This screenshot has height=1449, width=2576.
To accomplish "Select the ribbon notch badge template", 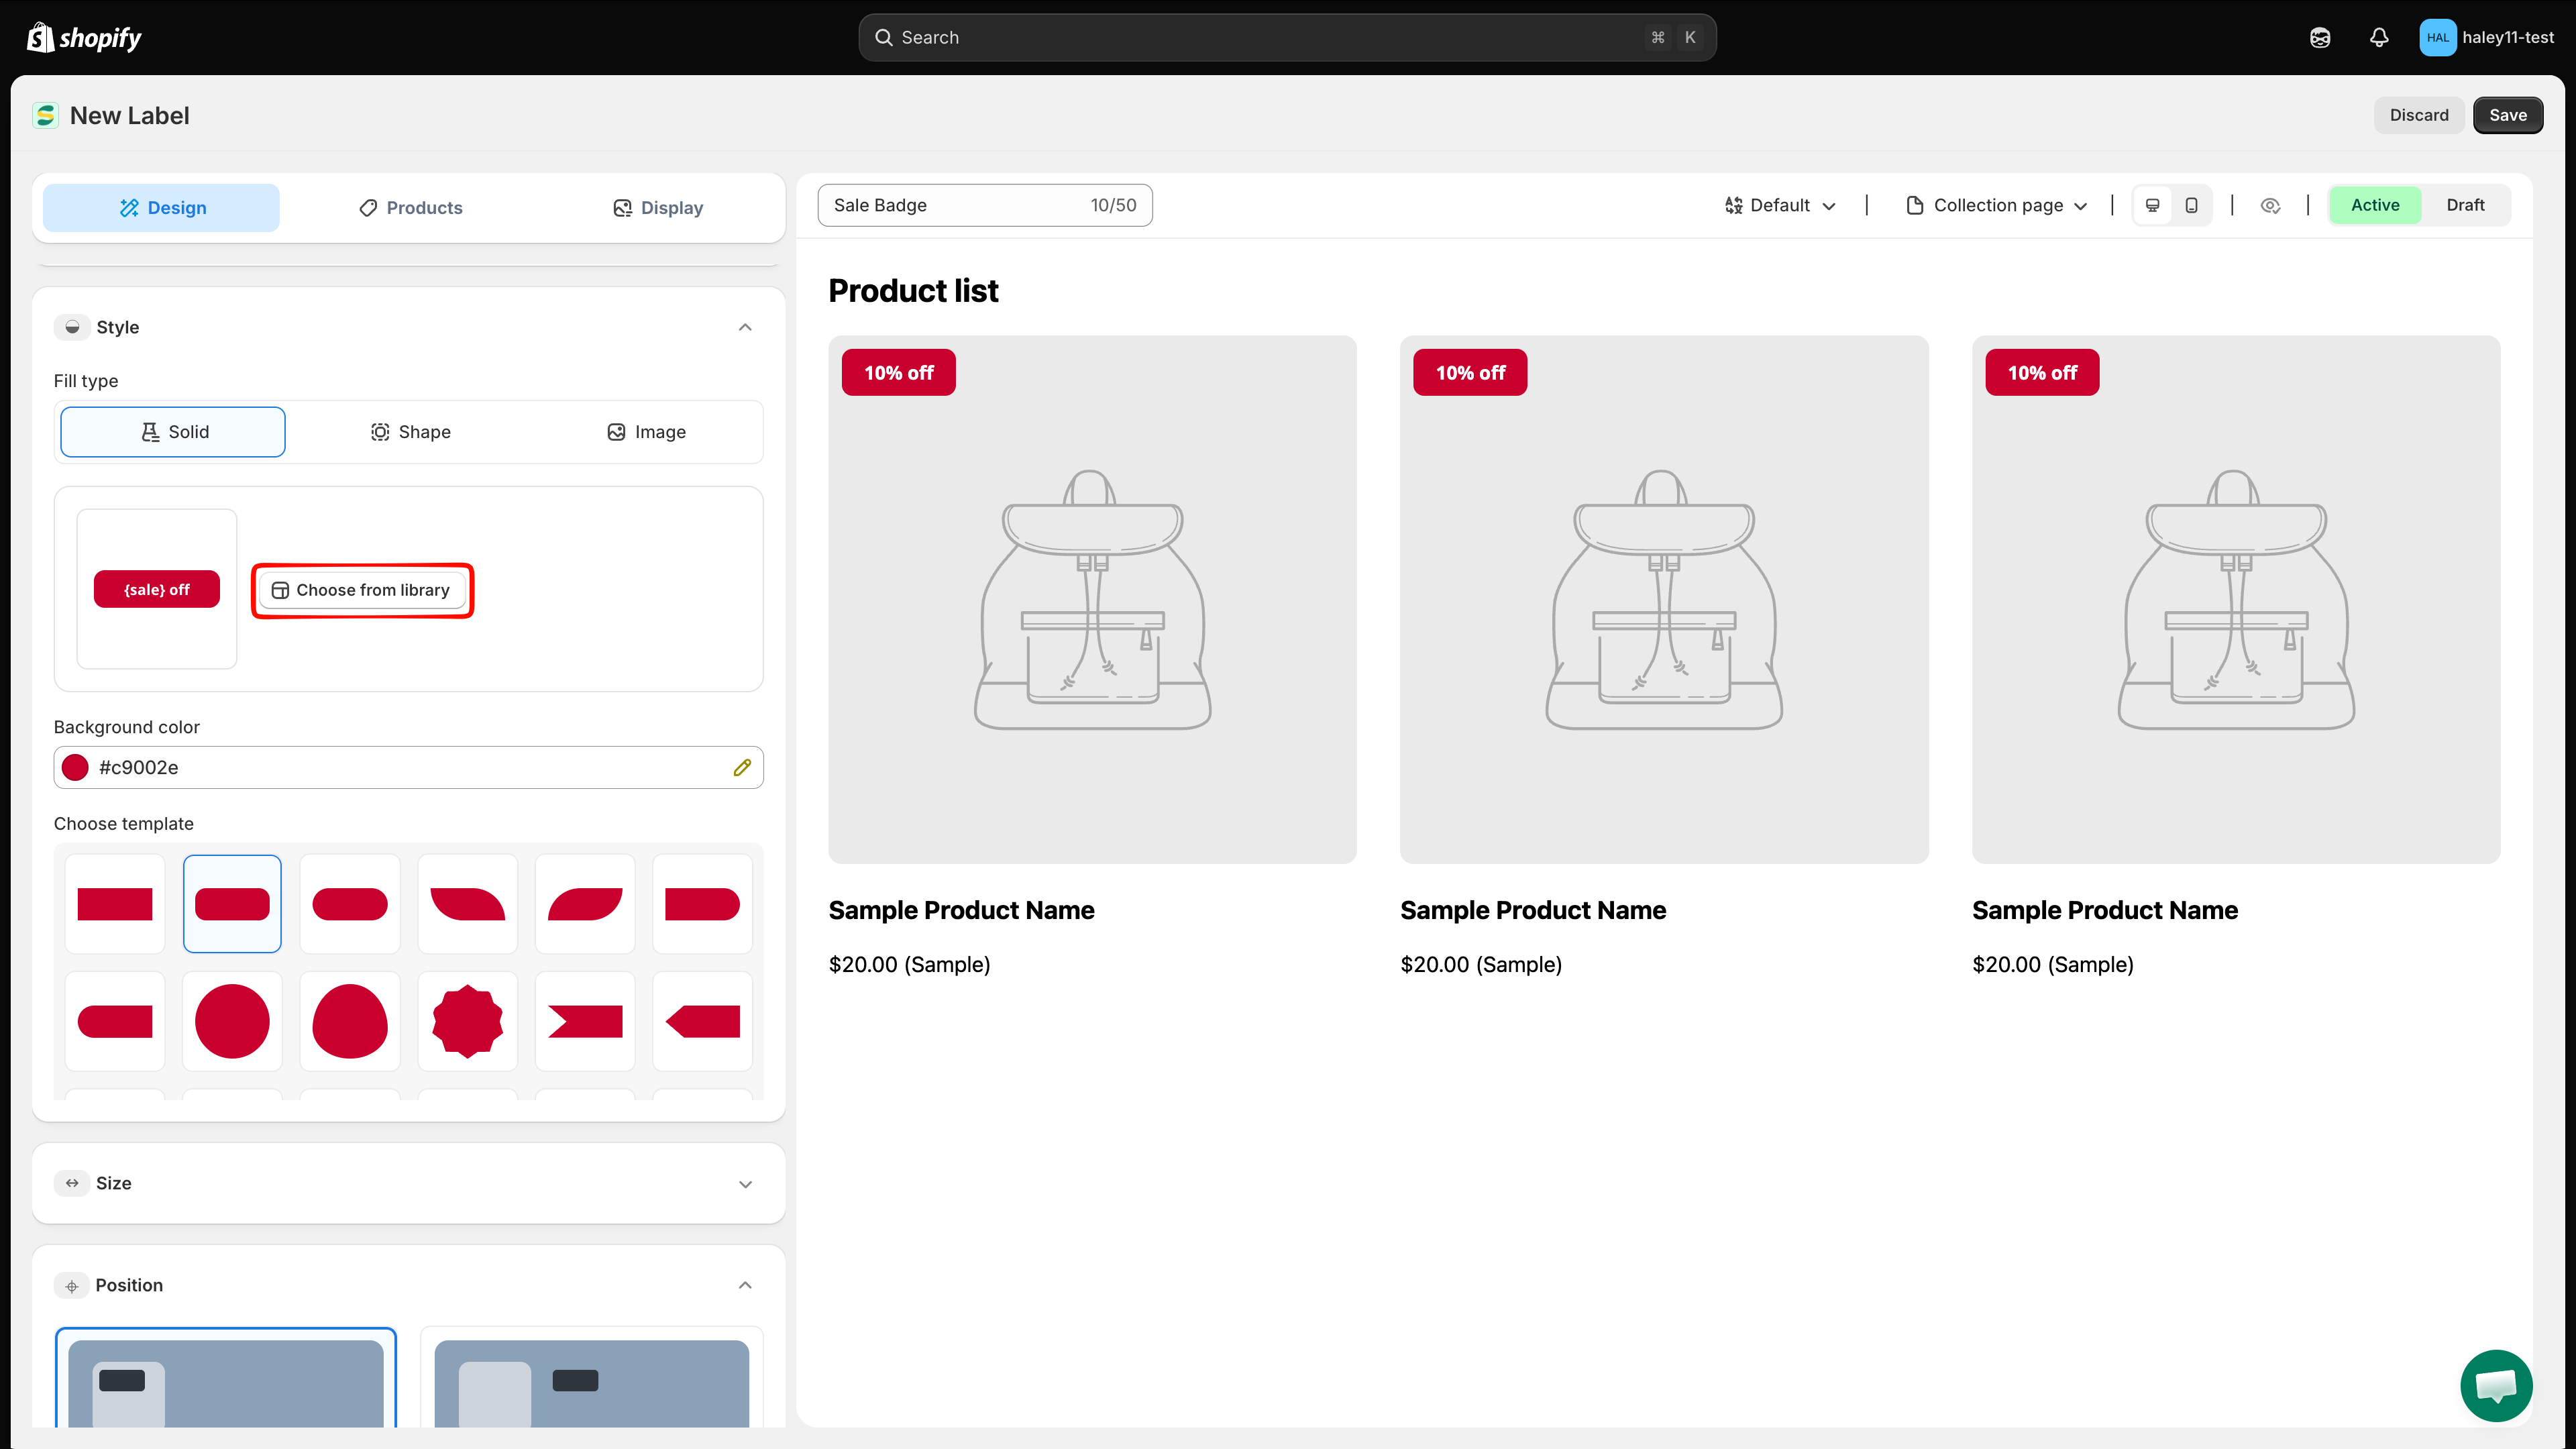I will [585, 1020].
